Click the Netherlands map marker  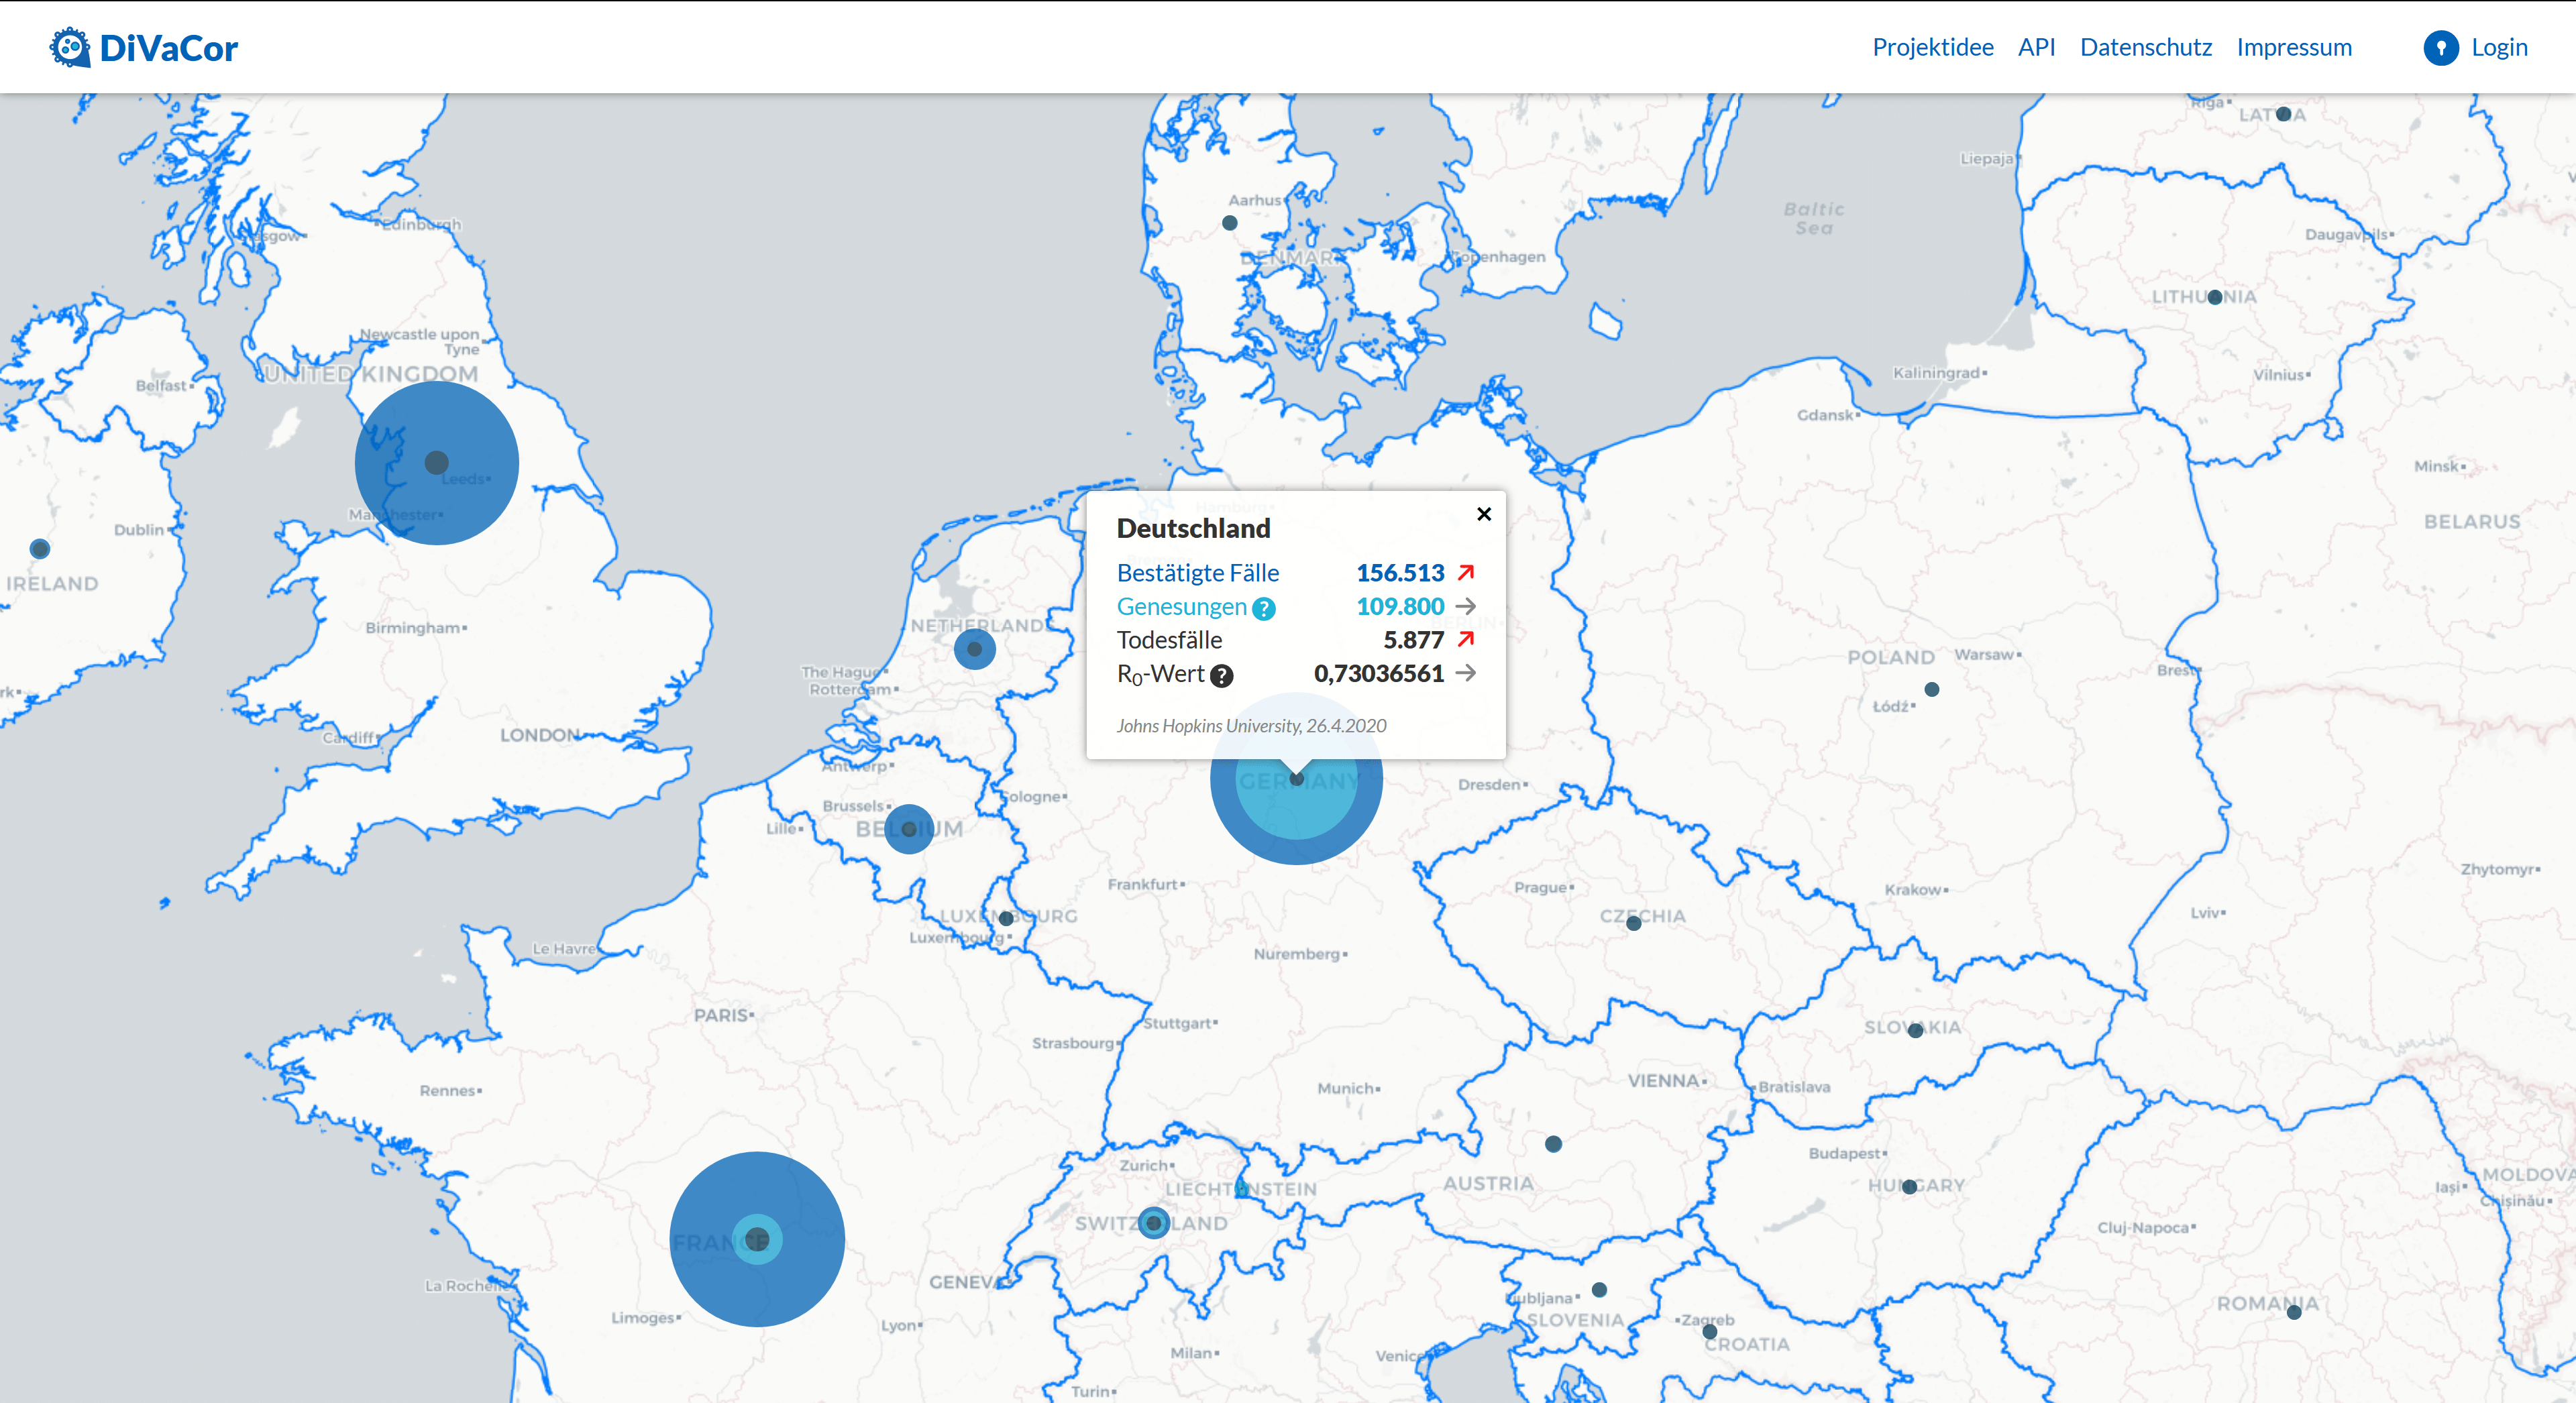(975, 649)
